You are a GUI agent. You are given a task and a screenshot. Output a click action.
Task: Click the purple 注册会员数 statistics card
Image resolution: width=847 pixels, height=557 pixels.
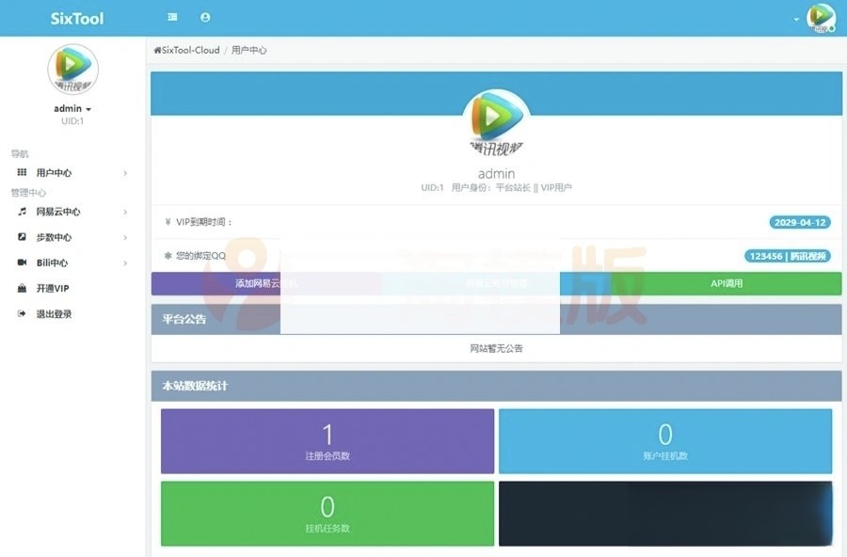click(327, 440)
